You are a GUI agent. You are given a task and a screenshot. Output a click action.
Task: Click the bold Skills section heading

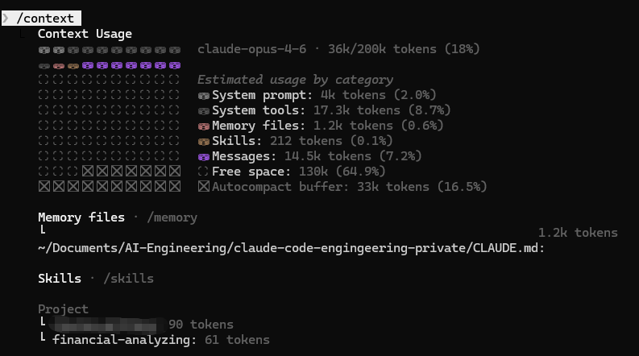click(60, 279)
